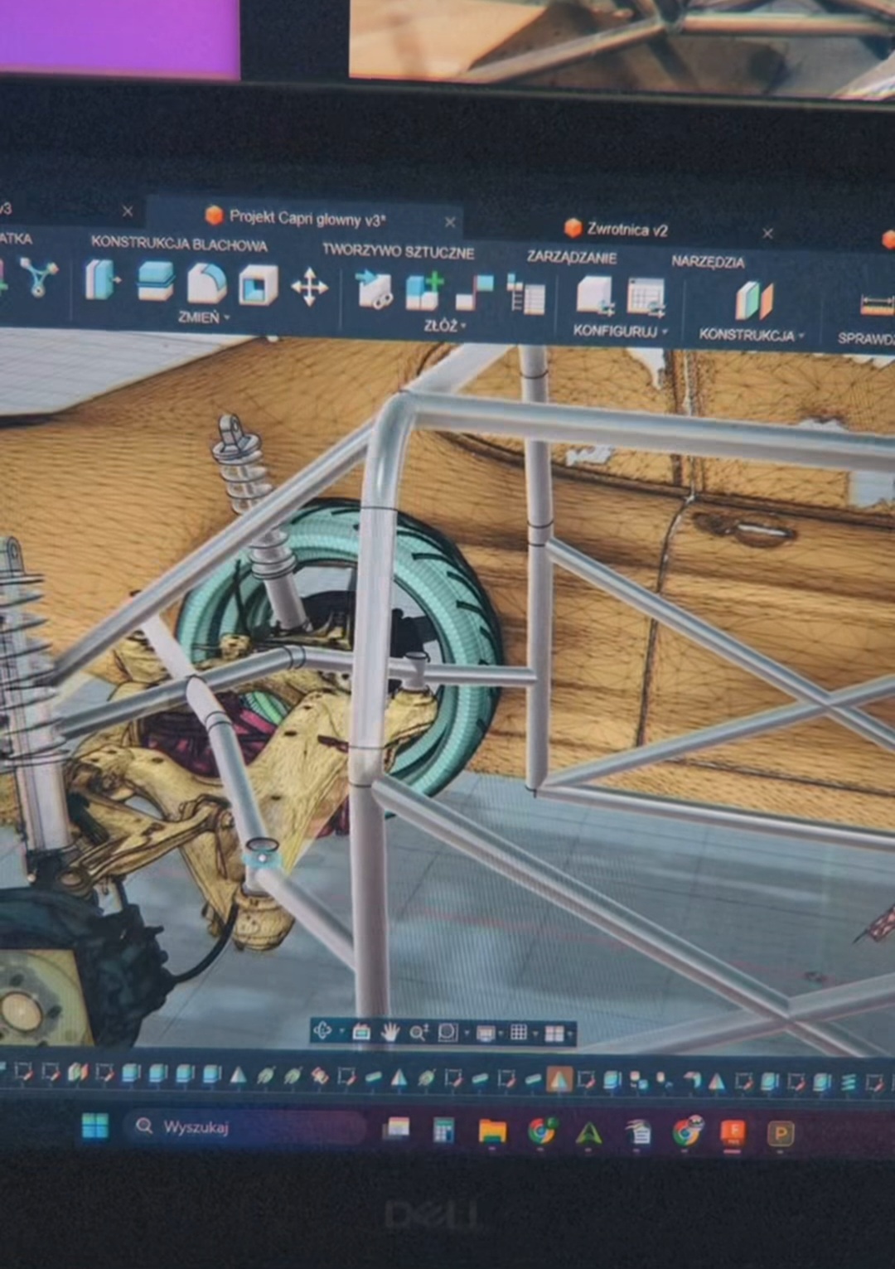This screenshot has width=895, height=1269.
Task: Click the Wyszukaj search box on taskbar
Action: click(244, 1127)
